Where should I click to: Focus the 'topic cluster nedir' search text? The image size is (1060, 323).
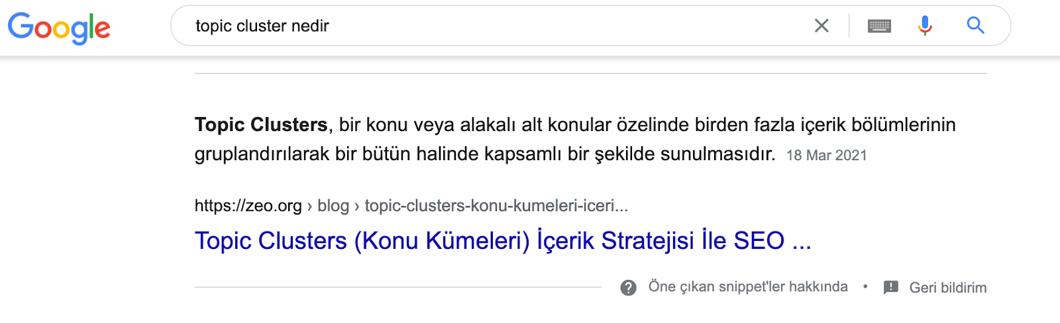point(262,26)
